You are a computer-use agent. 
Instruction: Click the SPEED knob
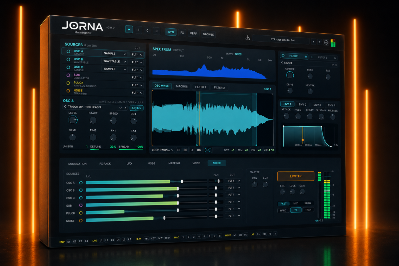click(113, 121)
